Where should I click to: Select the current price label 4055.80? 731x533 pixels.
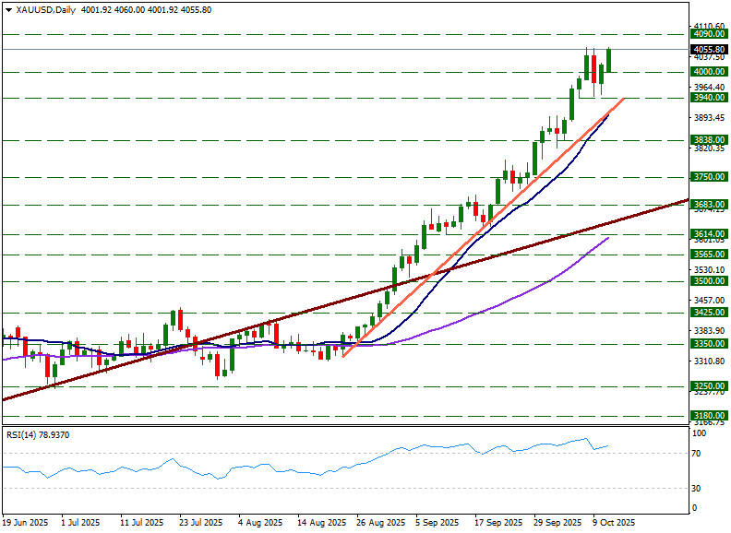[x=708, y=49]
